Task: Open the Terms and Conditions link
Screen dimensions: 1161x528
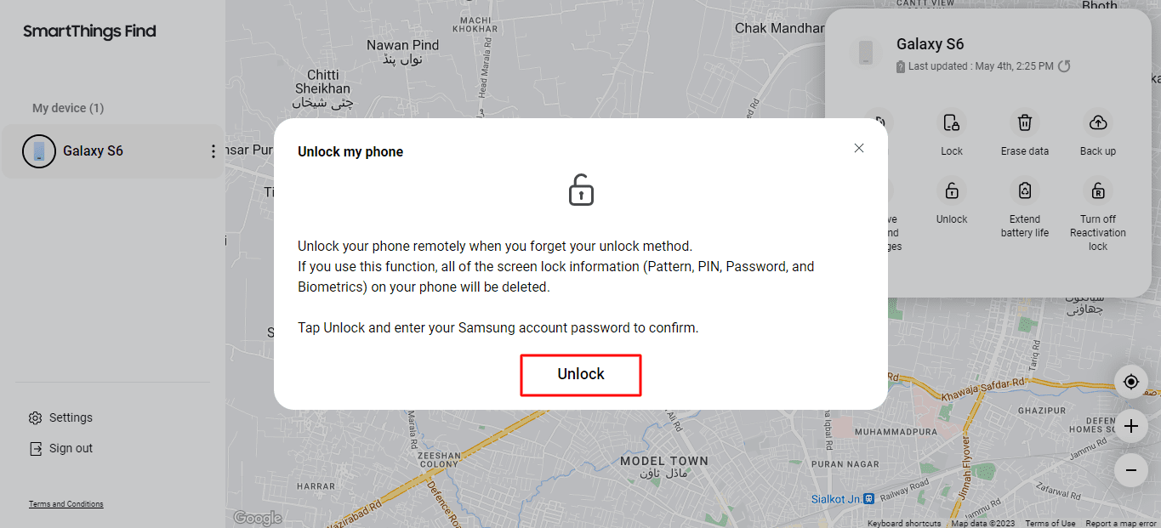Action: coord(66,504)
